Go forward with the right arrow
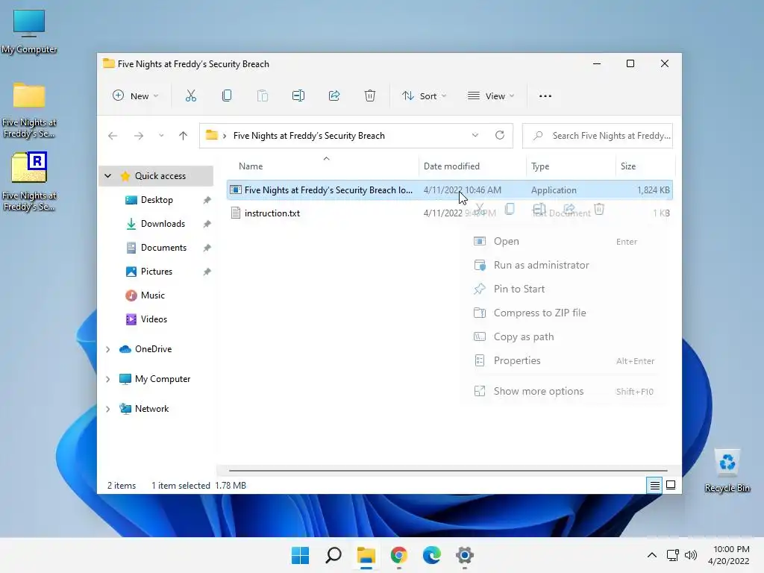 (x=139, y=136)
